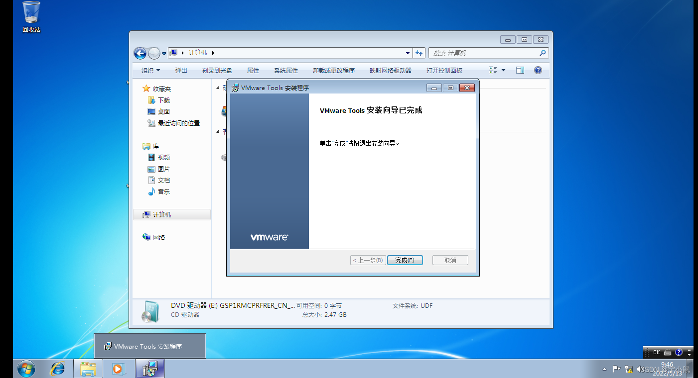Screen dimensions: 698x378
Task: Click the network warning tray icon
Action: [629, 369]
